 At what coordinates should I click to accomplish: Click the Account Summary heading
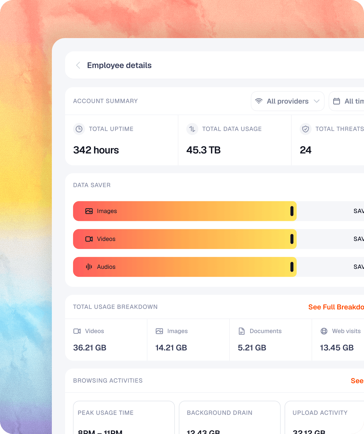105,101
